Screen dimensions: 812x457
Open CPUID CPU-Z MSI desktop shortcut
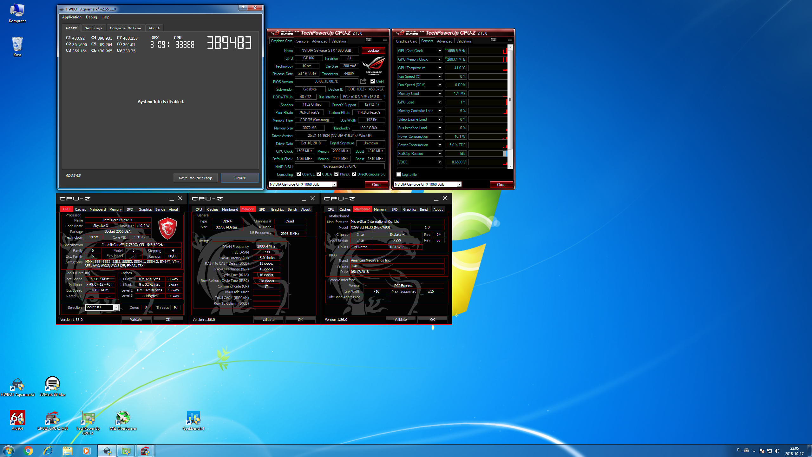53,420
